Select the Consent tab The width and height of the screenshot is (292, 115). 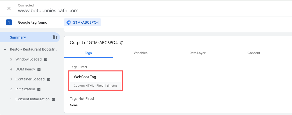254,53
